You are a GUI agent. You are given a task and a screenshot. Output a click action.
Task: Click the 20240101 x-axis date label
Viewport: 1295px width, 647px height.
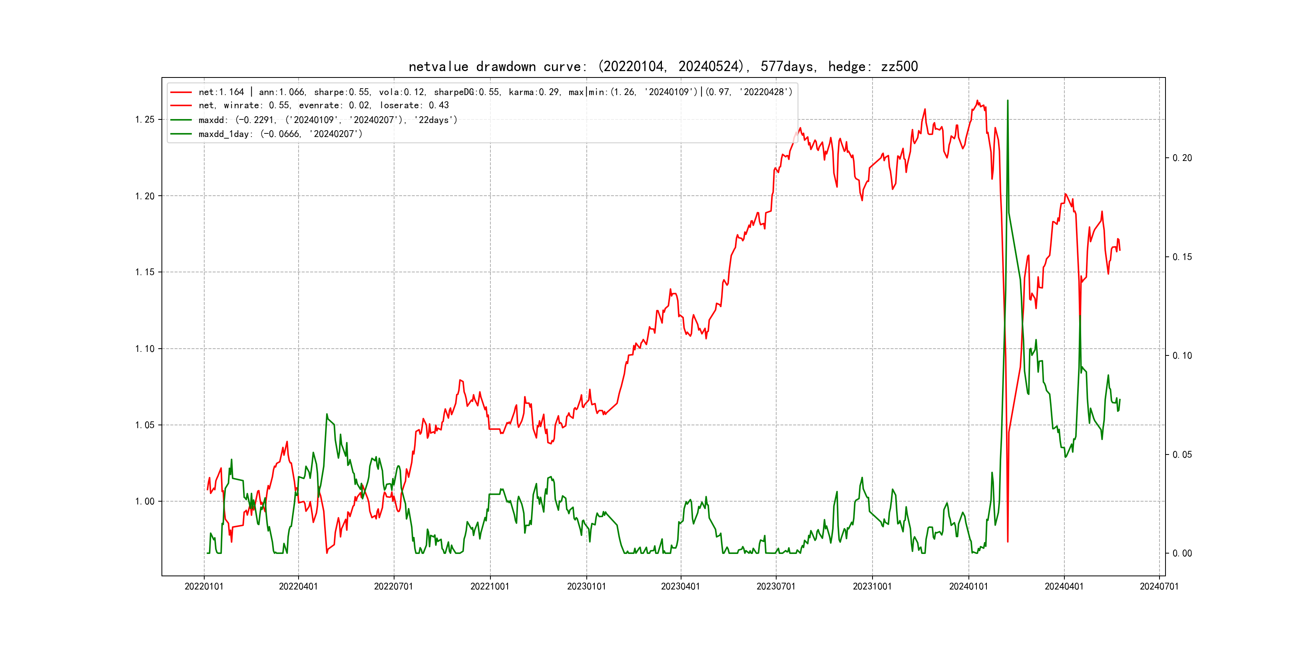968,586
